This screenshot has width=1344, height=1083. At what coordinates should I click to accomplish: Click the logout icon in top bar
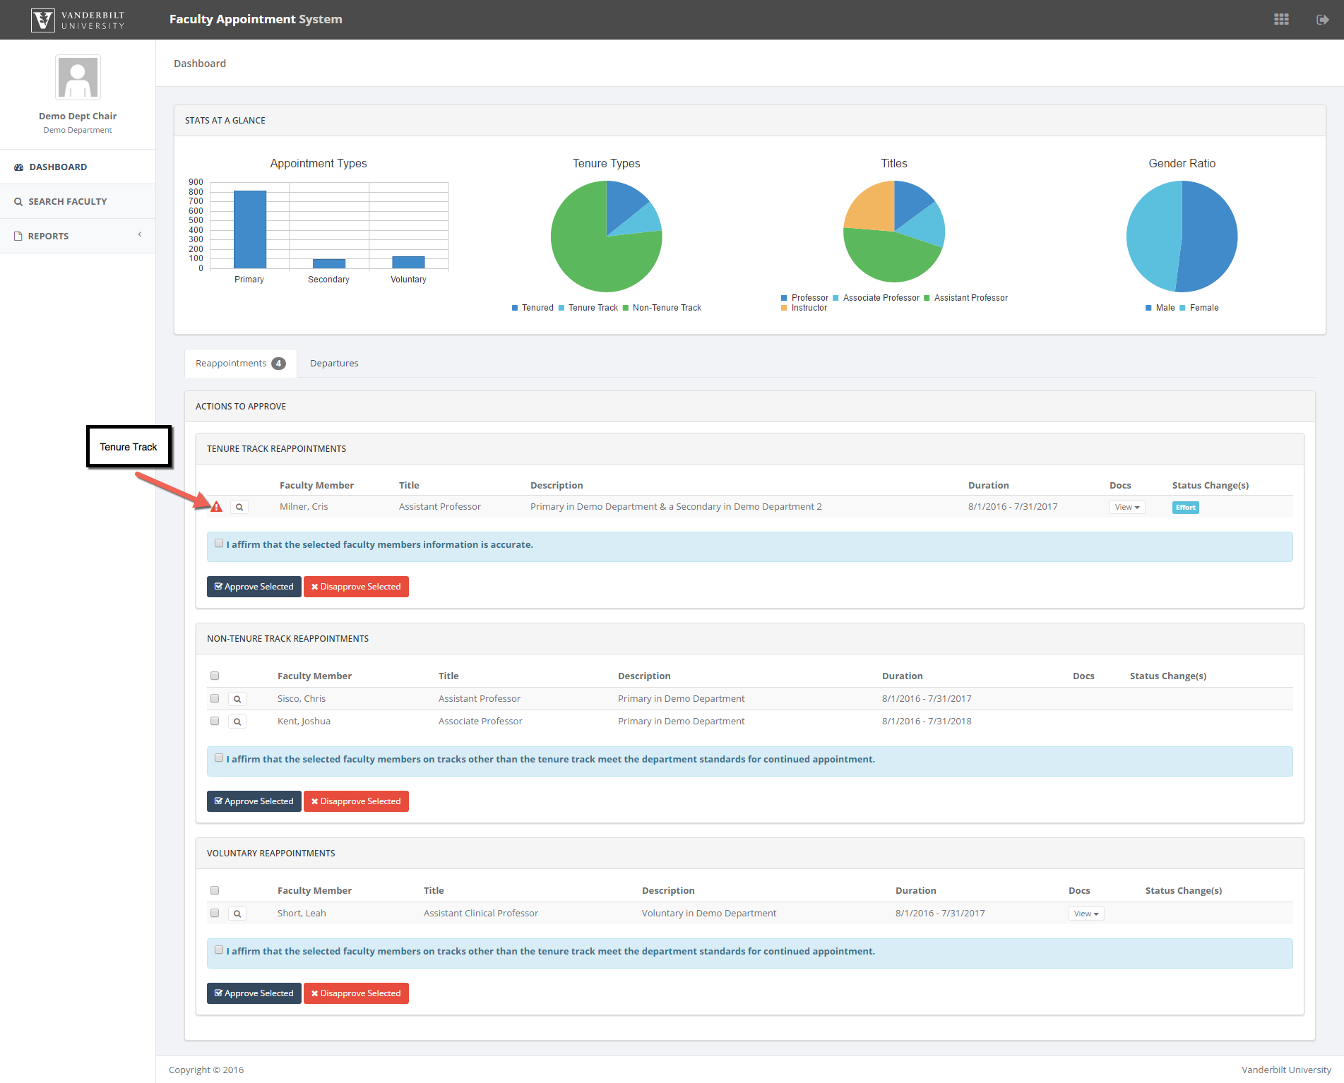tap(1322, 20)
